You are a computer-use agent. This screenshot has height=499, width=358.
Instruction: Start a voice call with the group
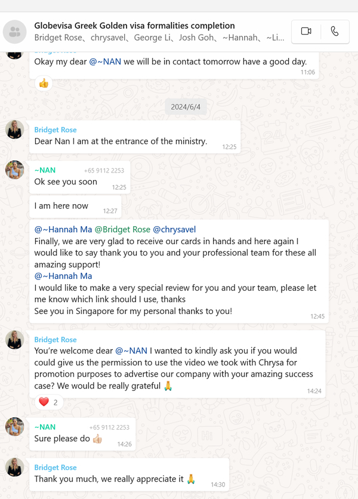point(335,31)
